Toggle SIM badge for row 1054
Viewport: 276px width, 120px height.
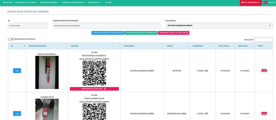[x=264, y=71]
